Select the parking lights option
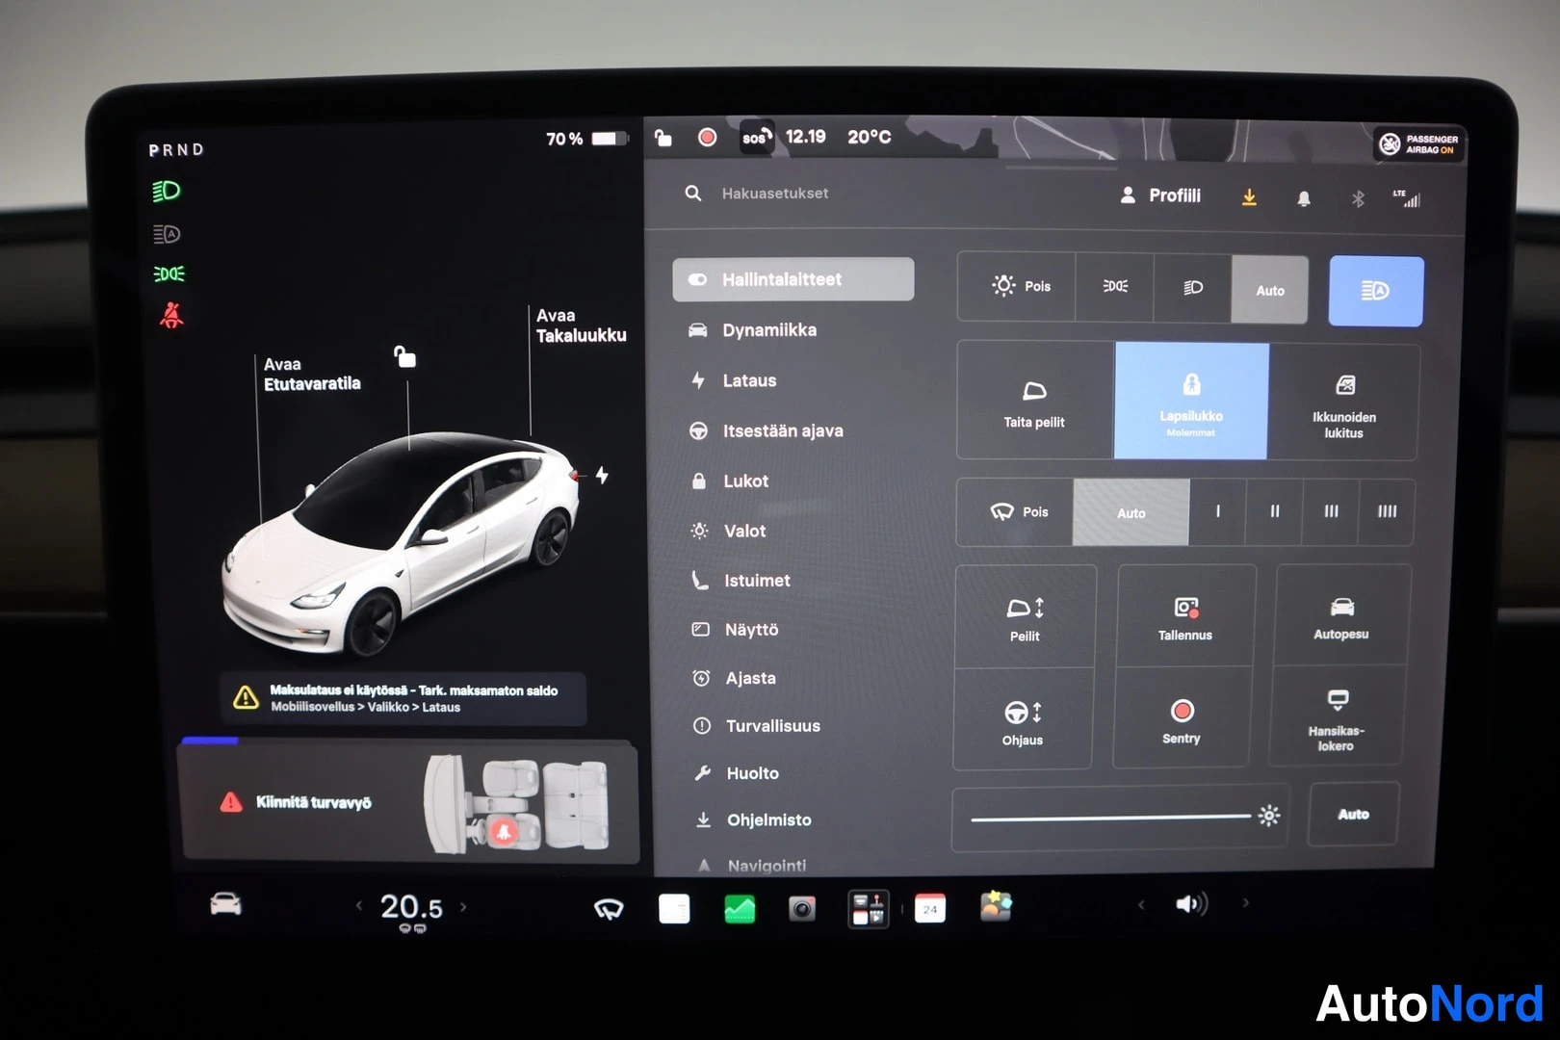1560x1040 pixels. tap(1115, 287)
